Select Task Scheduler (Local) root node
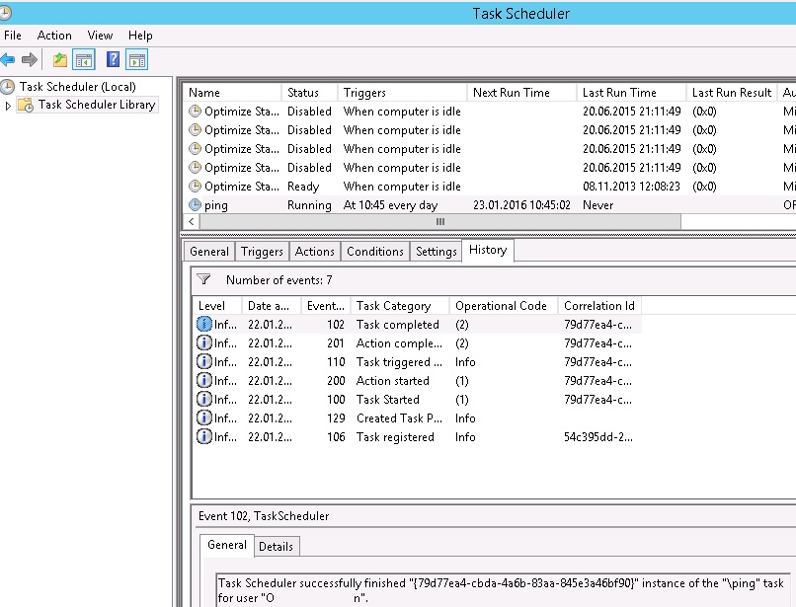Viewport: 796px width, 607px height. [77, 87]
